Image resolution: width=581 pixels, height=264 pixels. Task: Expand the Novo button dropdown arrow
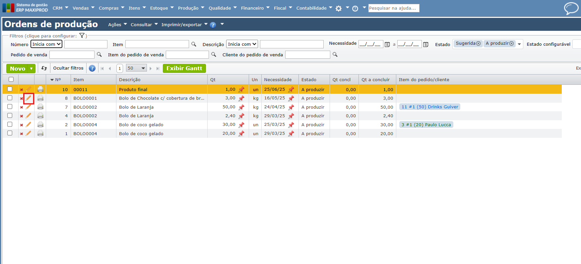pos(32,69)
